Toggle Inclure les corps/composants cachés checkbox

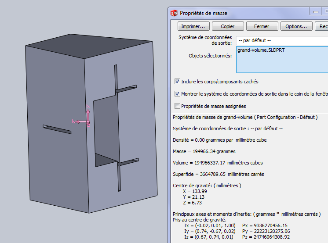click(177, 82)
